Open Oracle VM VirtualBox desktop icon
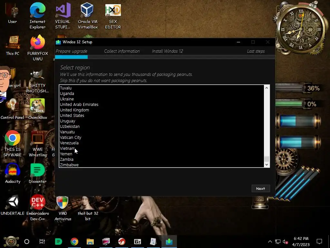 [88, 16]
